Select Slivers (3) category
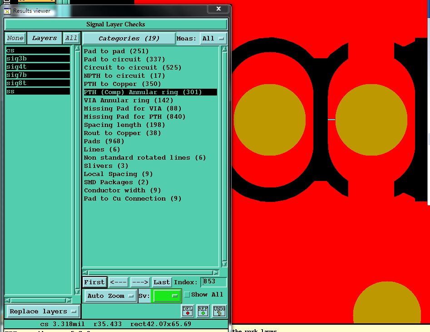430x332 pixels. [x=106, y=166]
